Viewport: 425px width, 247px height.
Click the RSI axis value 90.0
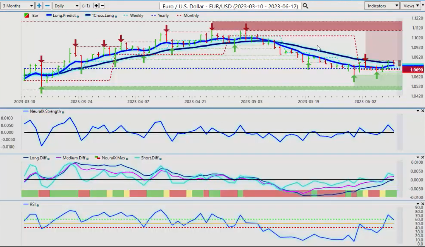[x=419, y=207]
